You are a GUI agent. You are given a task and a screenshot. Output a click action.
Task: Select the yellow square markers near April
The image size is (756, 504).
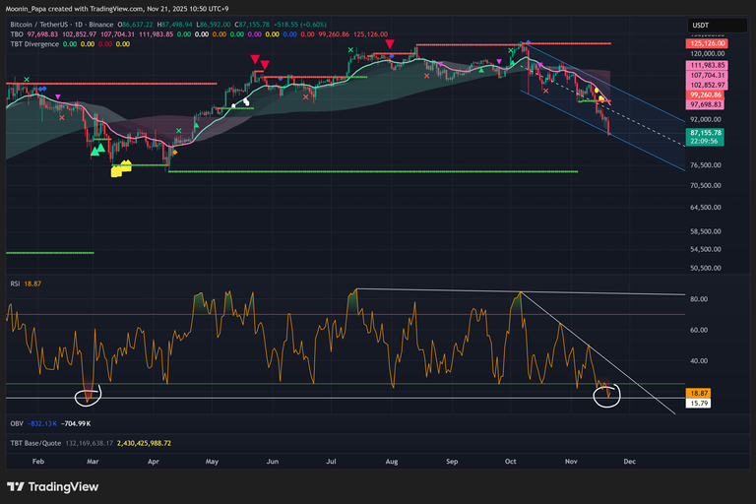tap(121, 170)
